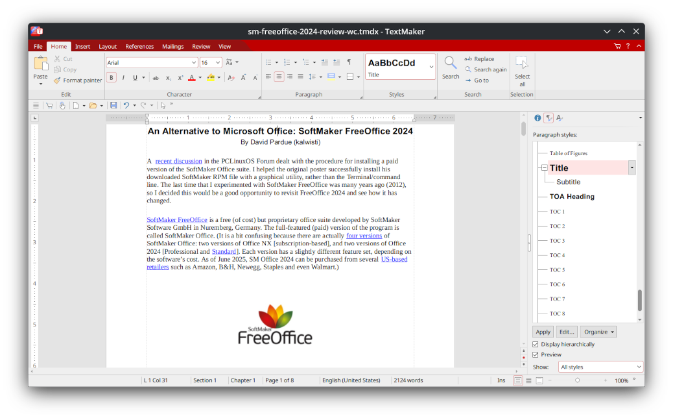Uncheck Display hierarchically
This screenshot has width=673, height=420.
point(536,344)
